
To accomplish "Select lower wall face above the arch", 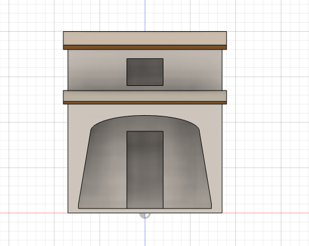I will point(145,110).
